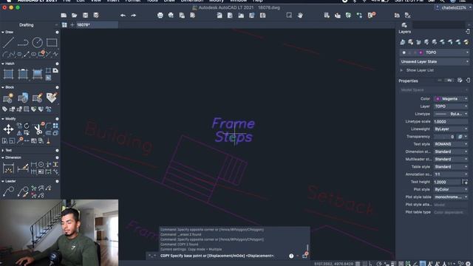This screenshot has width=473, height=266.
Task: Click the Dimension style Standard dropdown
Action: [451, 151]
